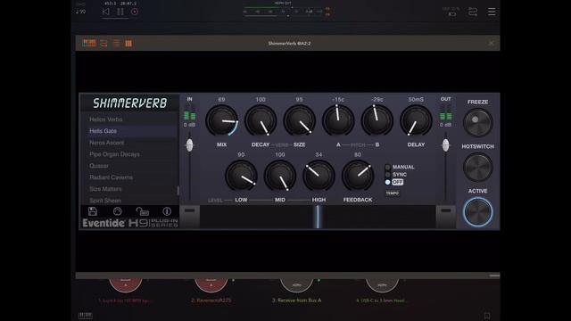Click the LOW level knob
The height and width of the screenshot is (321, 571).
click(241, 176)
